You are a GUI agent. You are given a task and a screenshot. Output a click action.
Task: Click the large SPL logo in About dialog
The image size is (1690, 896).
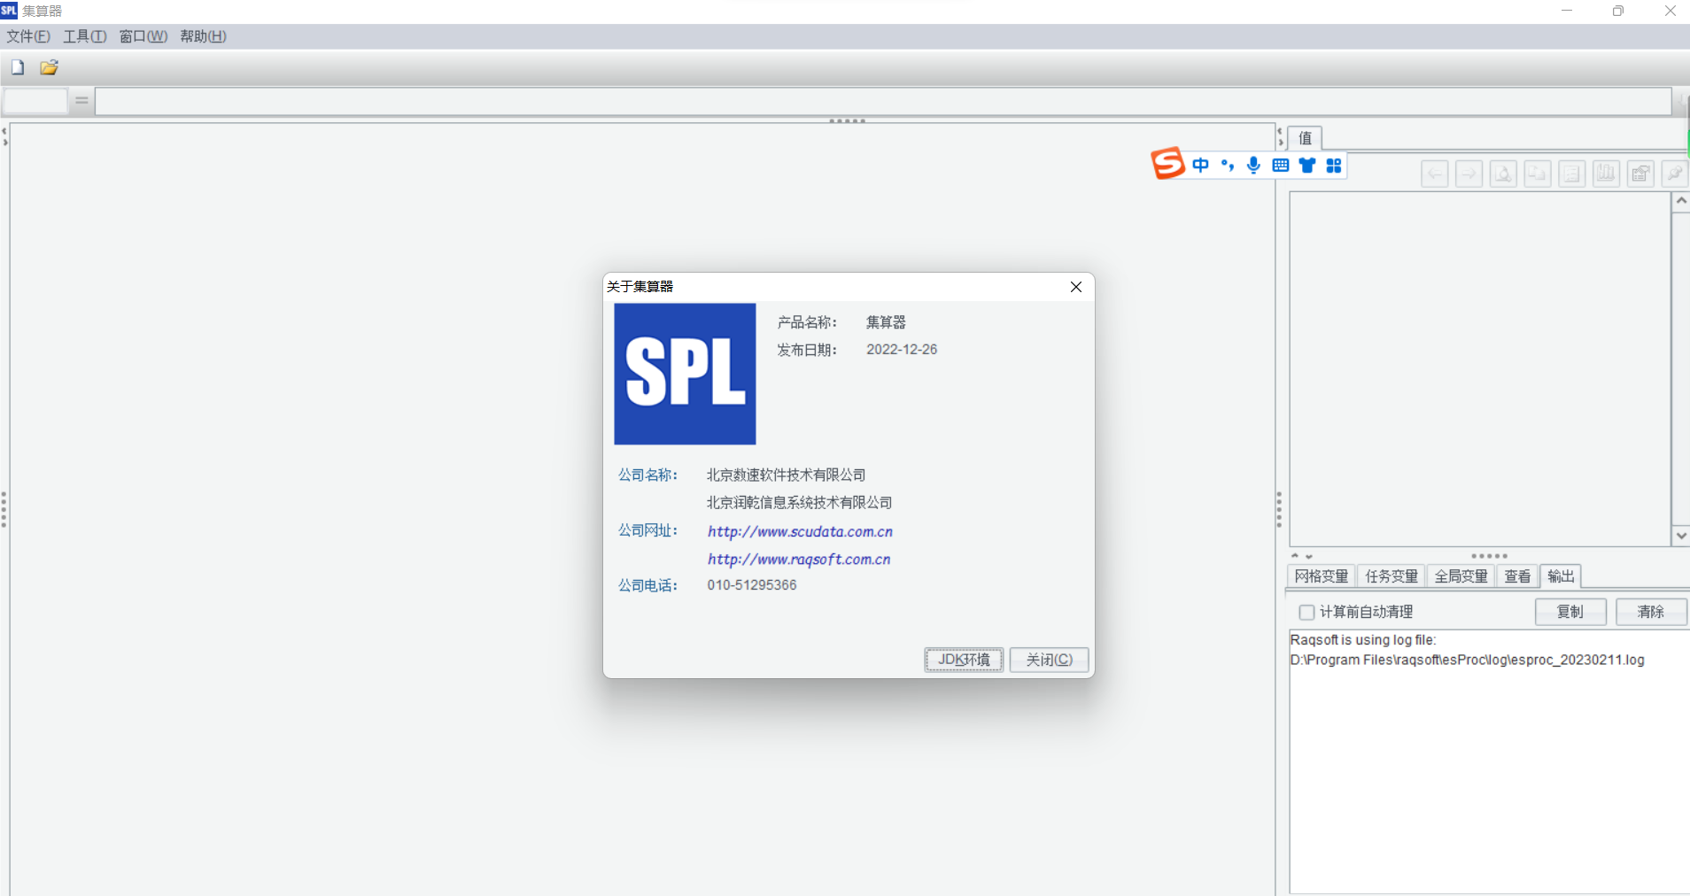point(685,374)
